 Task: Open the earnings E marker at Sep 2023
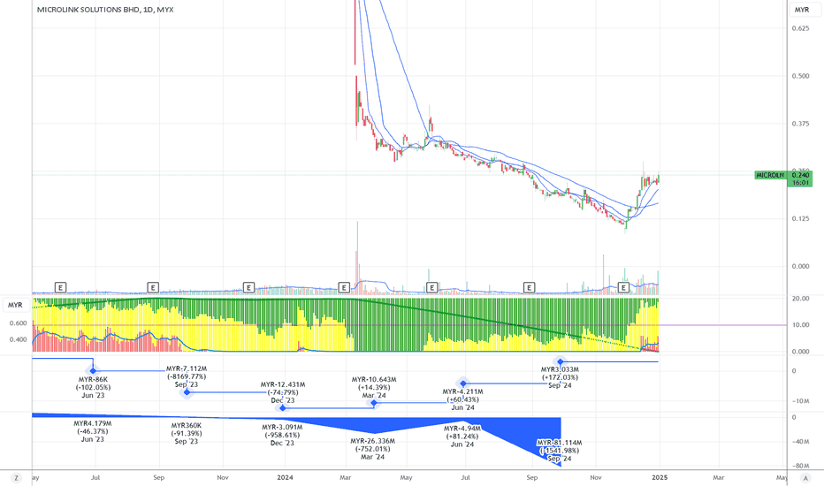point(152,287)
